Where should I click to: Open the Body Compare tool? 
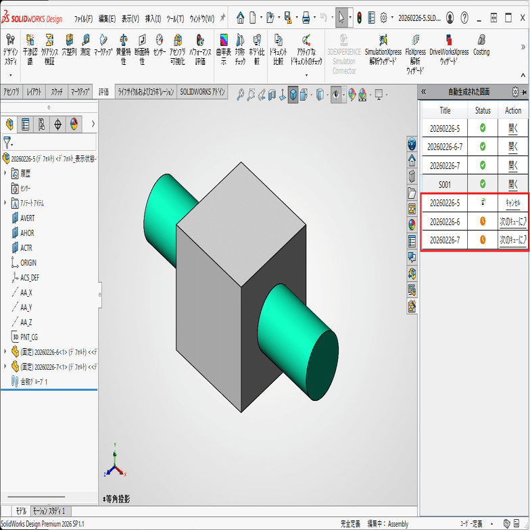pos(257,50)
